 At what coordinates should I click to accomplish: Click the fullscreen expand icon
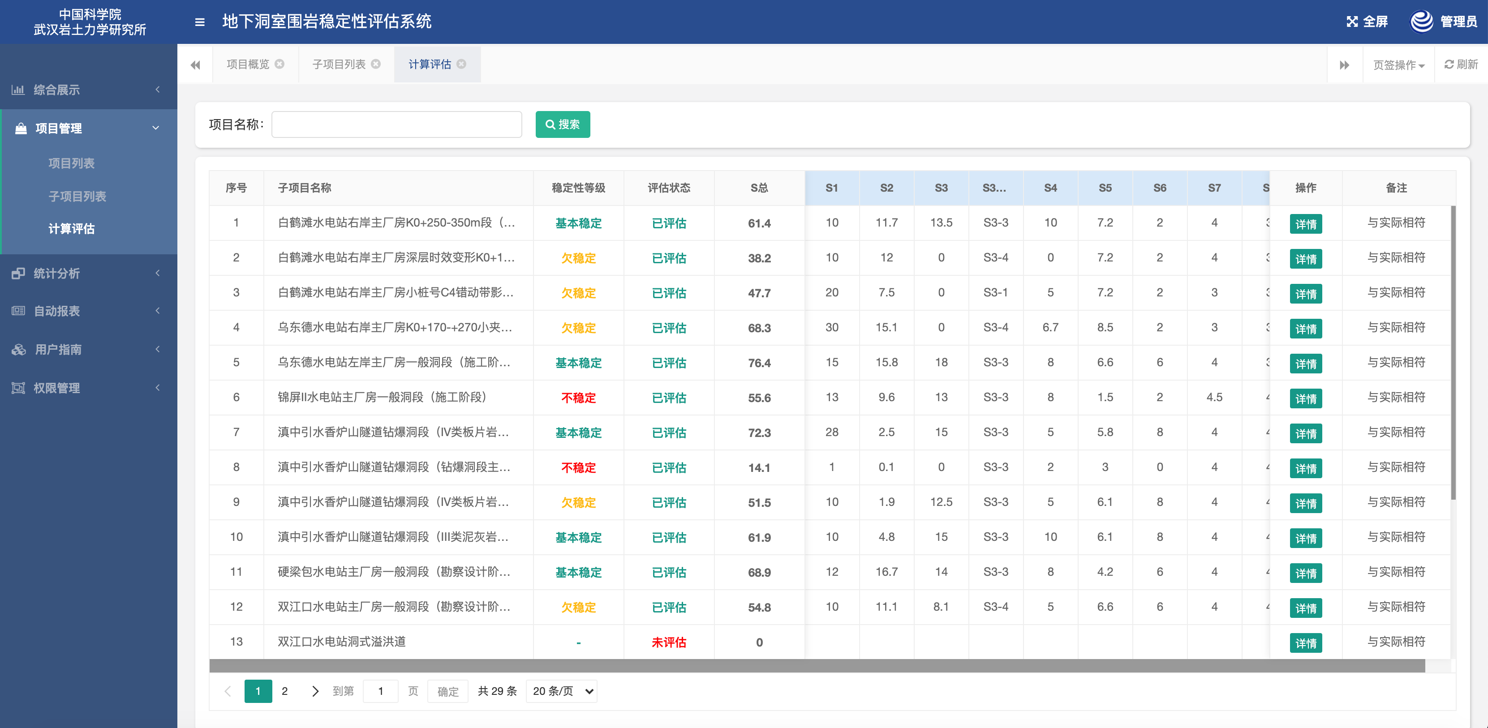click(1352, 22)
